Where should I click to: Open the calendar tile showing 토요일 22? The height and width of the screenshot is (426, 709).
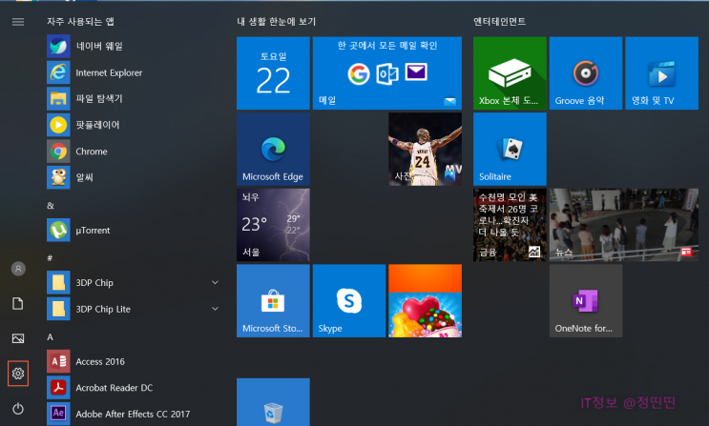[273, 73]
